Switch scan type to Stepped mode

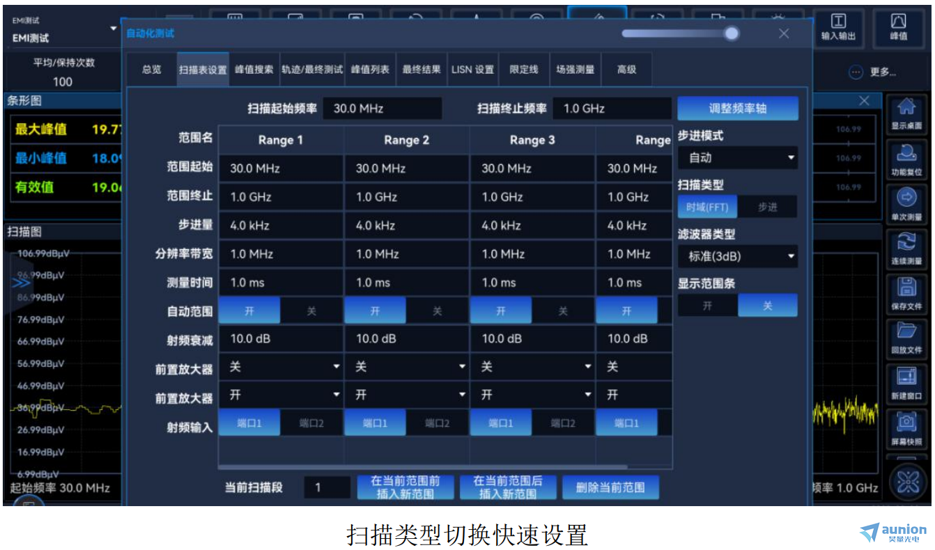click(x=767, y=207)
